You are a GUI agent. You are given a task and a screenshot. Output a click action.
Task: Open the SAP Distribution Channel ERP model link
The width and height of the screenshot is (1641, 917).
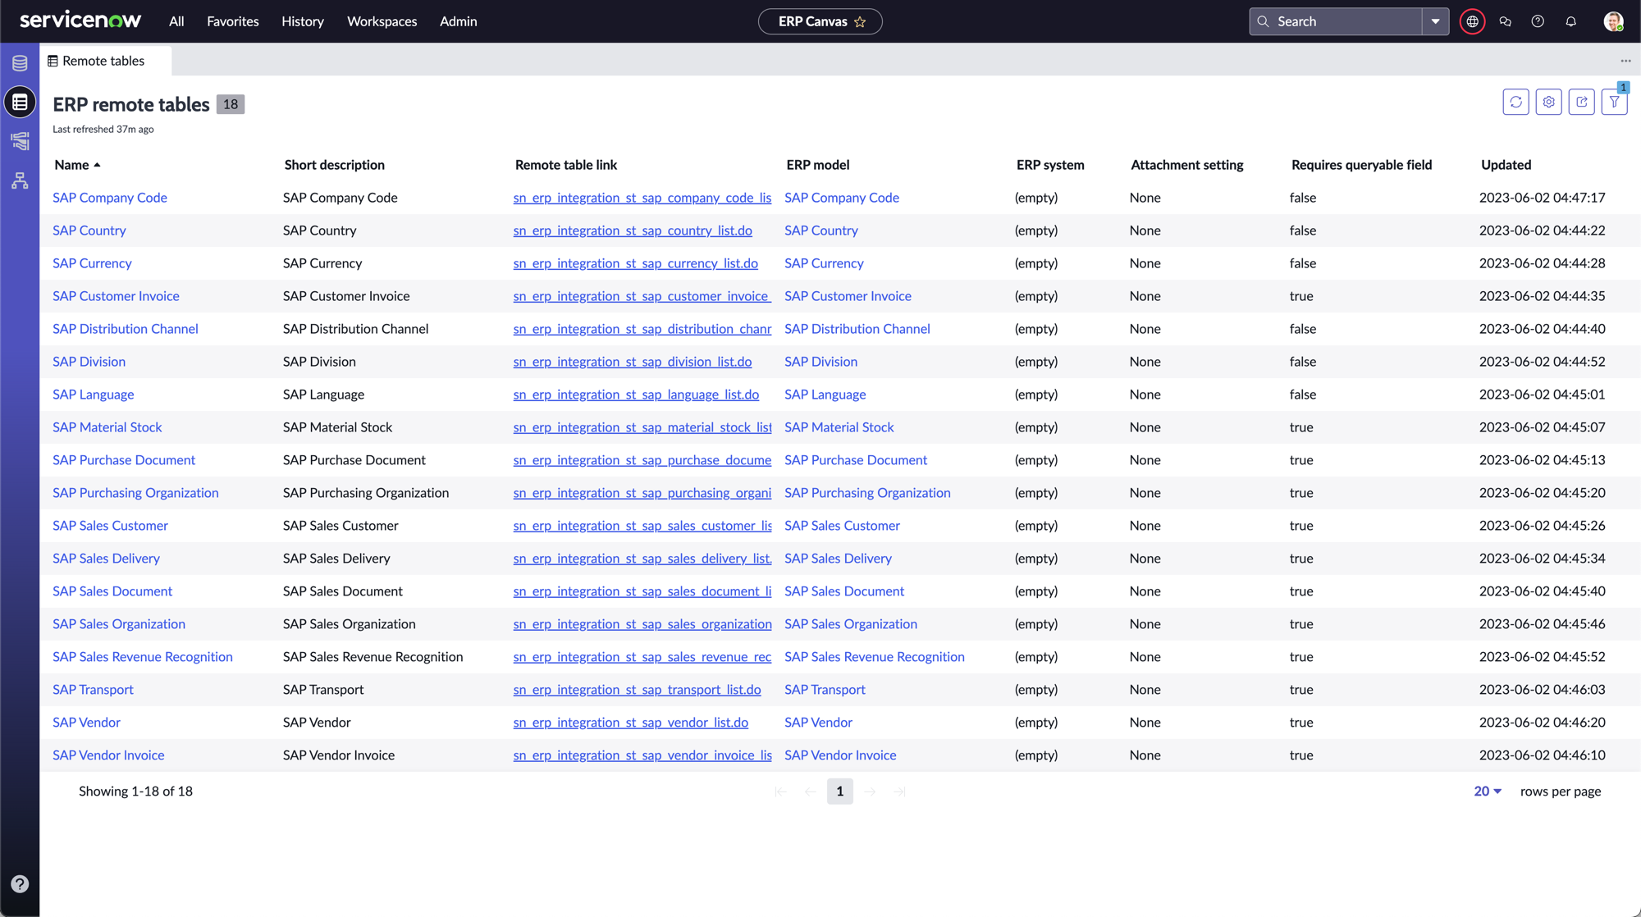(x=857, y=329)
